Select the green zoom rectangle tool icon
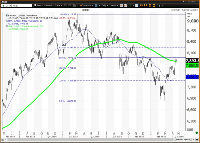The image size is (200, 143). [x=158, y=5]
